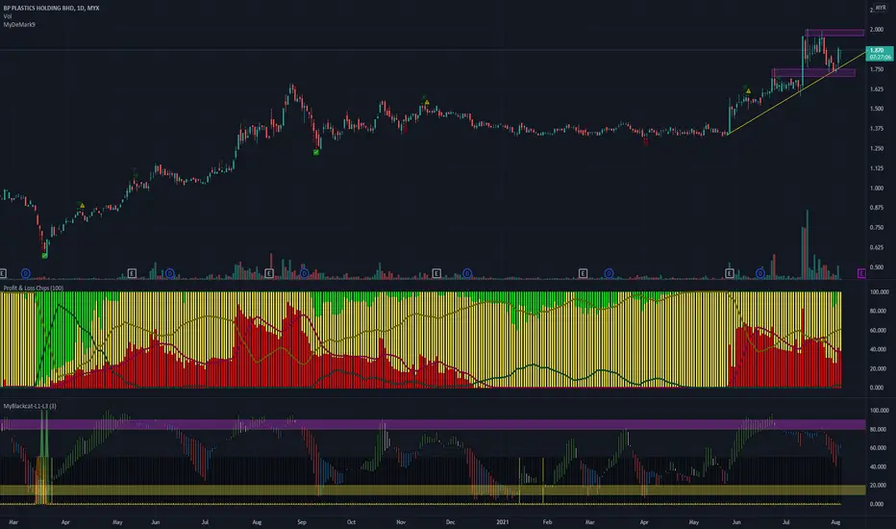Select the purple 80 band in MyBlackcat pane
Image resolution: width=896 pixels, height=529 pixels.
(433, 424)
